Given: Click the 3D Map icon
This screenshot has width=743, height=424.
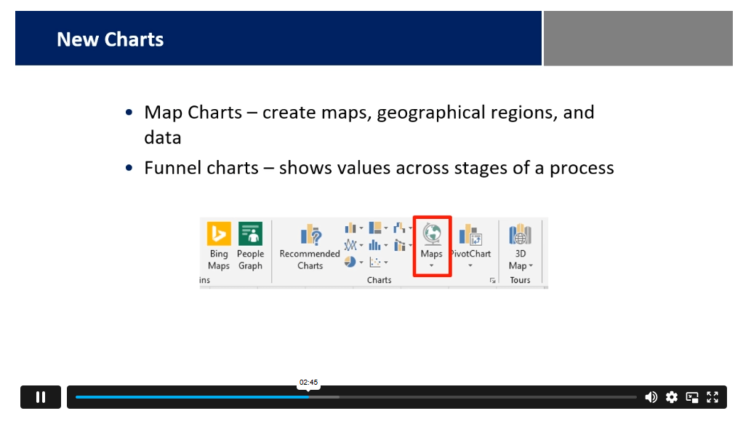Looking at the screenshot, I should pos(520,234).
